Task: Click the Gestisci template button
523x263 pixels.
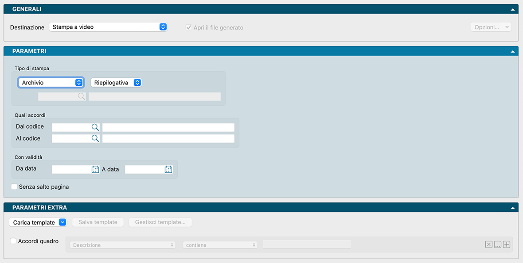Action: click(160, 222)
